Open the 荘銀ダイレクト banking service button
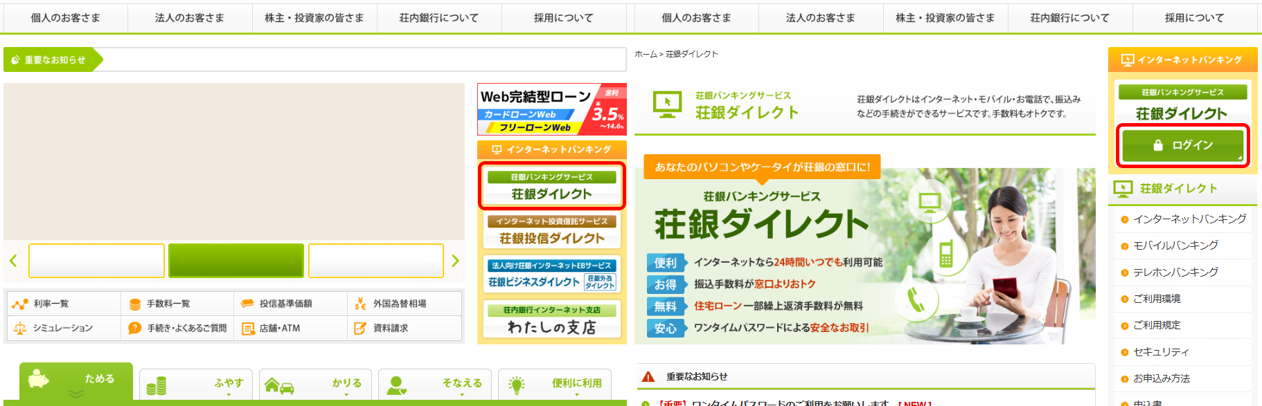Image resolution: width=1262 pixels, height=406 pixels. tap(552, 186)
